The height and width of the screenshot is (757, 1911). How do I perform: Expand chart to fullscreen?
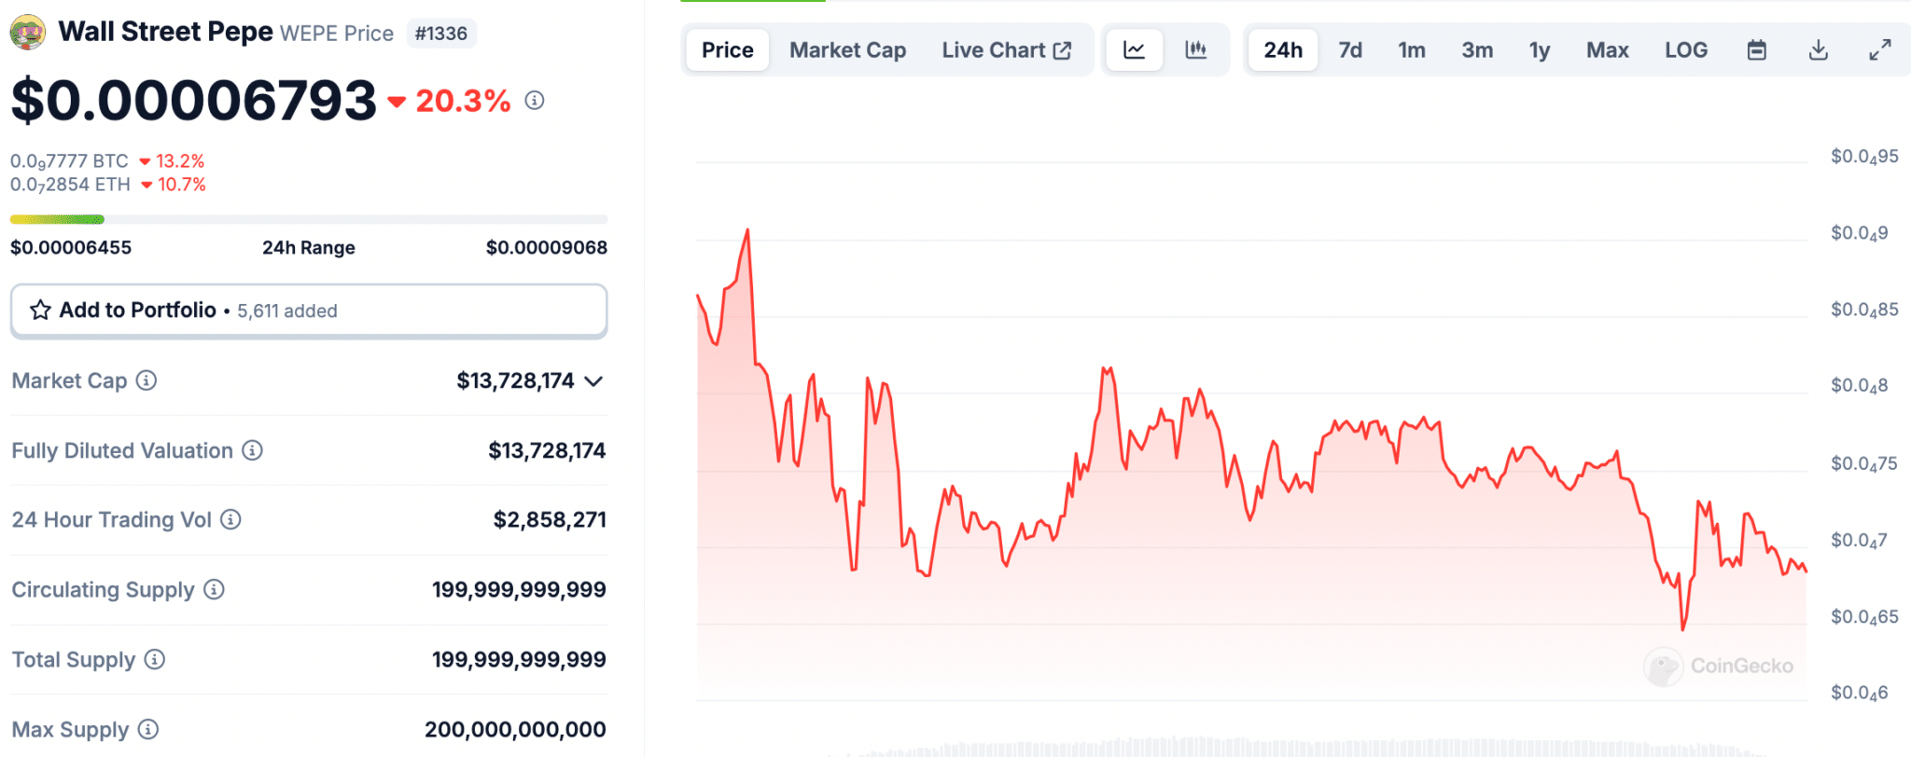pyautogui.click(x=1880, y=50)
